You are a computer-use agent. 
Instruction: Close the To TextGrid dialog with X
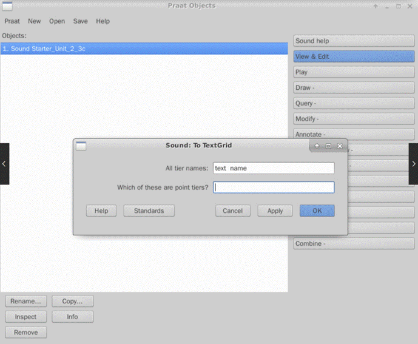tap(340, 146)
